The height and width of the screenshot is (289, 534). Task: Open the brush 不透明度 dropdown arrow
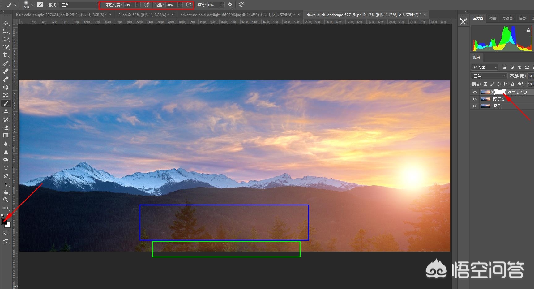point(138,5)
